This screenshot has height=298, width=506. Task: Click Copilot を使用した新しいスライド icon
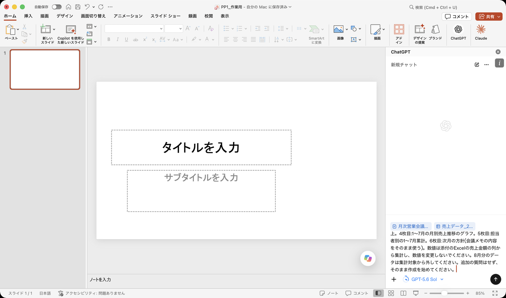71,34
